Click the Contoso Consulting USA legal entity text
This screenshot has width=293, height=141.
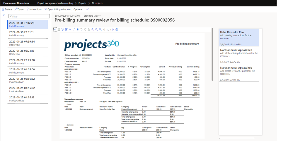pos(127,55)
